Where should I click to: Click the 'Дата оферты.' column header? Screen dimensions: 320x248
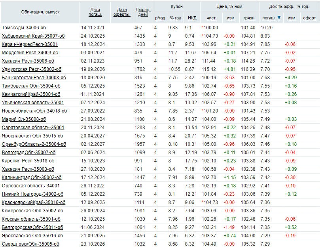point(122,12)
